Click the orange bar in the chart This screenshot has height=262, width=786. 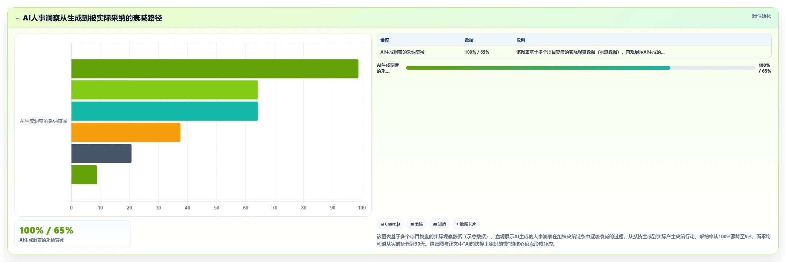[x=126, y=132]
